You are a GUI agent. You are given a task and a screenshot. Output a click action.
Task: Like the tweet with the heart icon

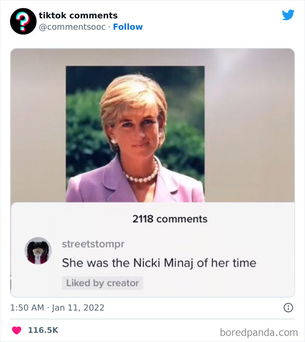coord(17,330)
